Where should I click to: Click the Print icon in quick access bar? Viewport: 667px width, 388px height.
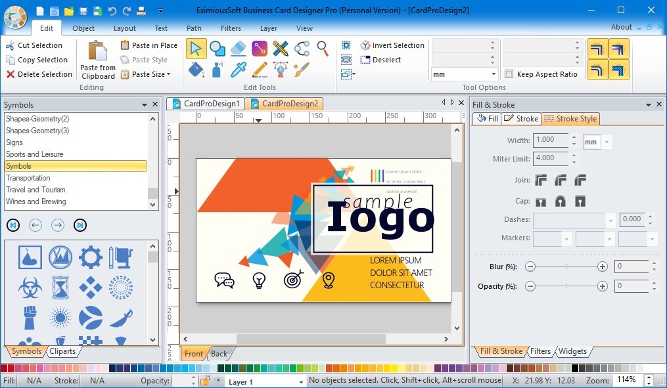click(141, 11)
